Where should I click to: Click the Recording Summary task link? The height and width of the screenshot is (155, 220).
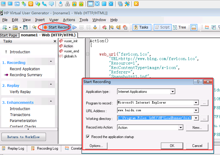pos(26,75)
